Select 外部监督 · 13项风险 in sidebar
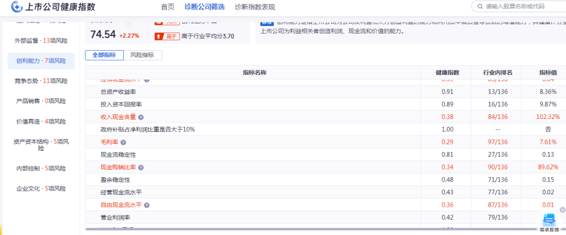566x235 pixels. click(x=41, y=41)
